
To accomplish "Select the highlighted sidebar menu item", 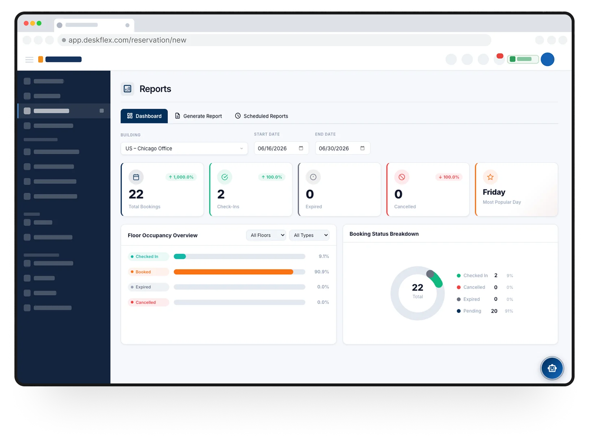I will [64, 111].
